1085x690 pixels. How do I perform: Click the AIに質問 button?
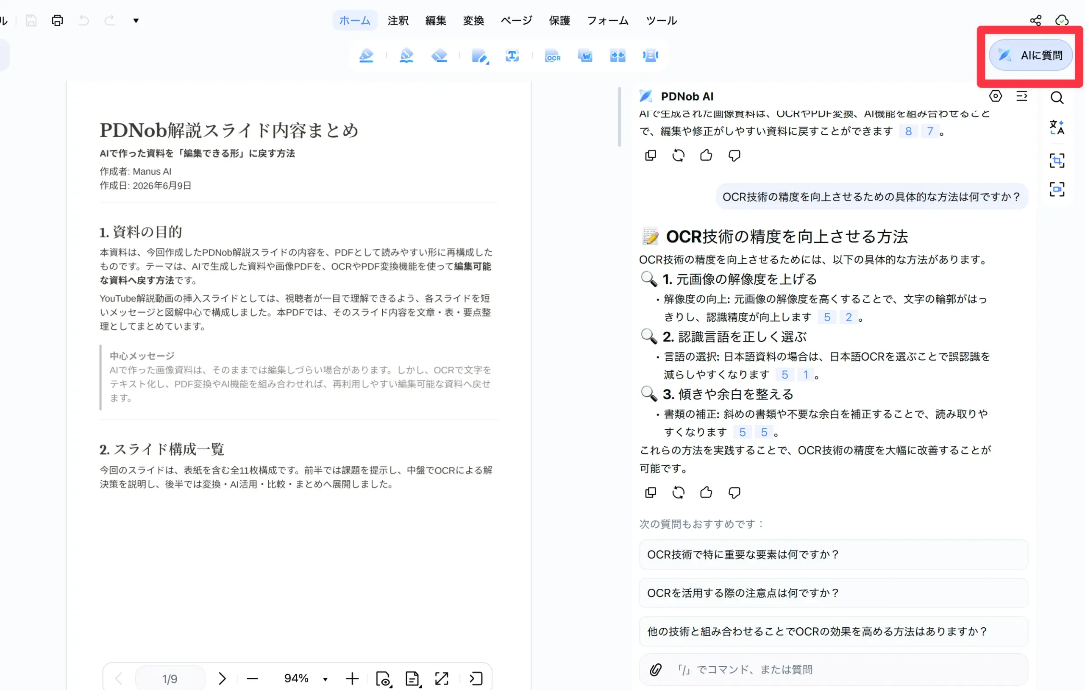pos(1030,56)
